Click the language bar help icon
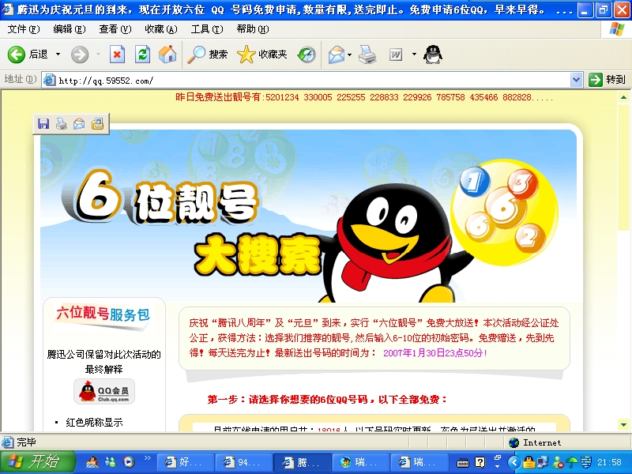The height and width of the screenshot is (474, 632). pos(480,462)
